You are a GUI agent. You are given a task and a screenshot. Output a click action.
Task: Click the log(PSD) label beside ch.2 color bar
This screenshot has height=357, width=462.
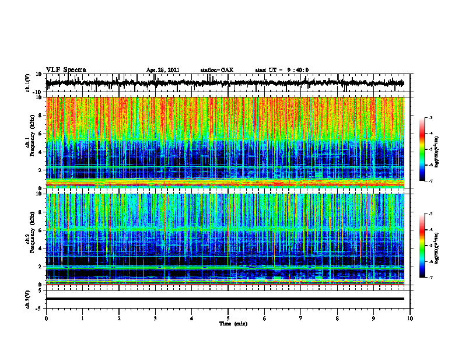[x=437, y=249]
